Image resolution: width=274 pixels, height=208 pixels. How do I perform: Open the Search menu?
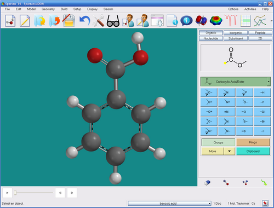(x=108, y=9)
